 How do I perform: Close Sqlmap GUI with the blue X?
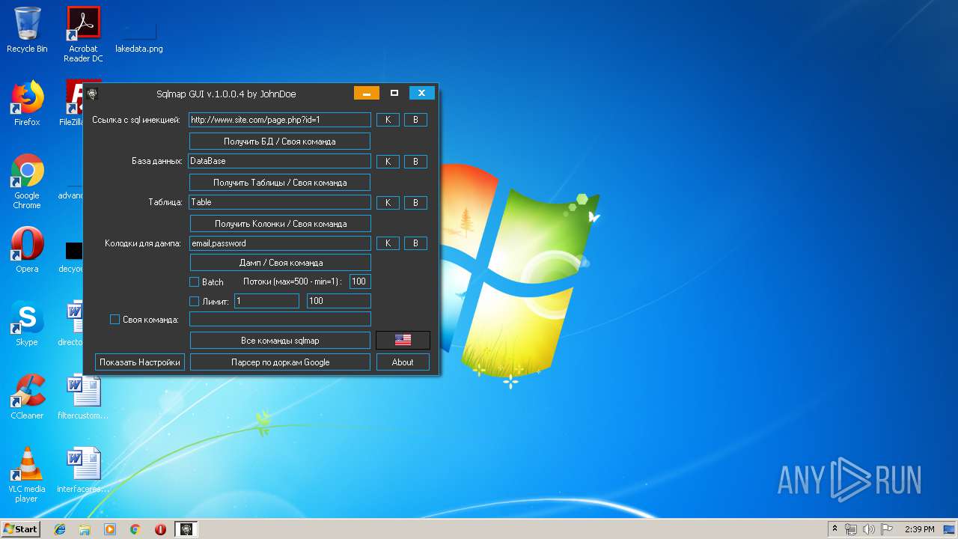tap(421, 93)
